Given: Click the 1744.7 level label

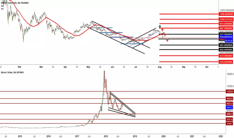Looking at the screenshot, I should click(x=229, y=124).
